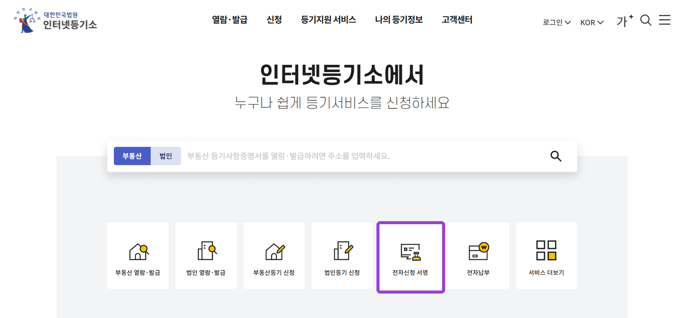Expand the 로그인 dropdown

coord(557,22)
